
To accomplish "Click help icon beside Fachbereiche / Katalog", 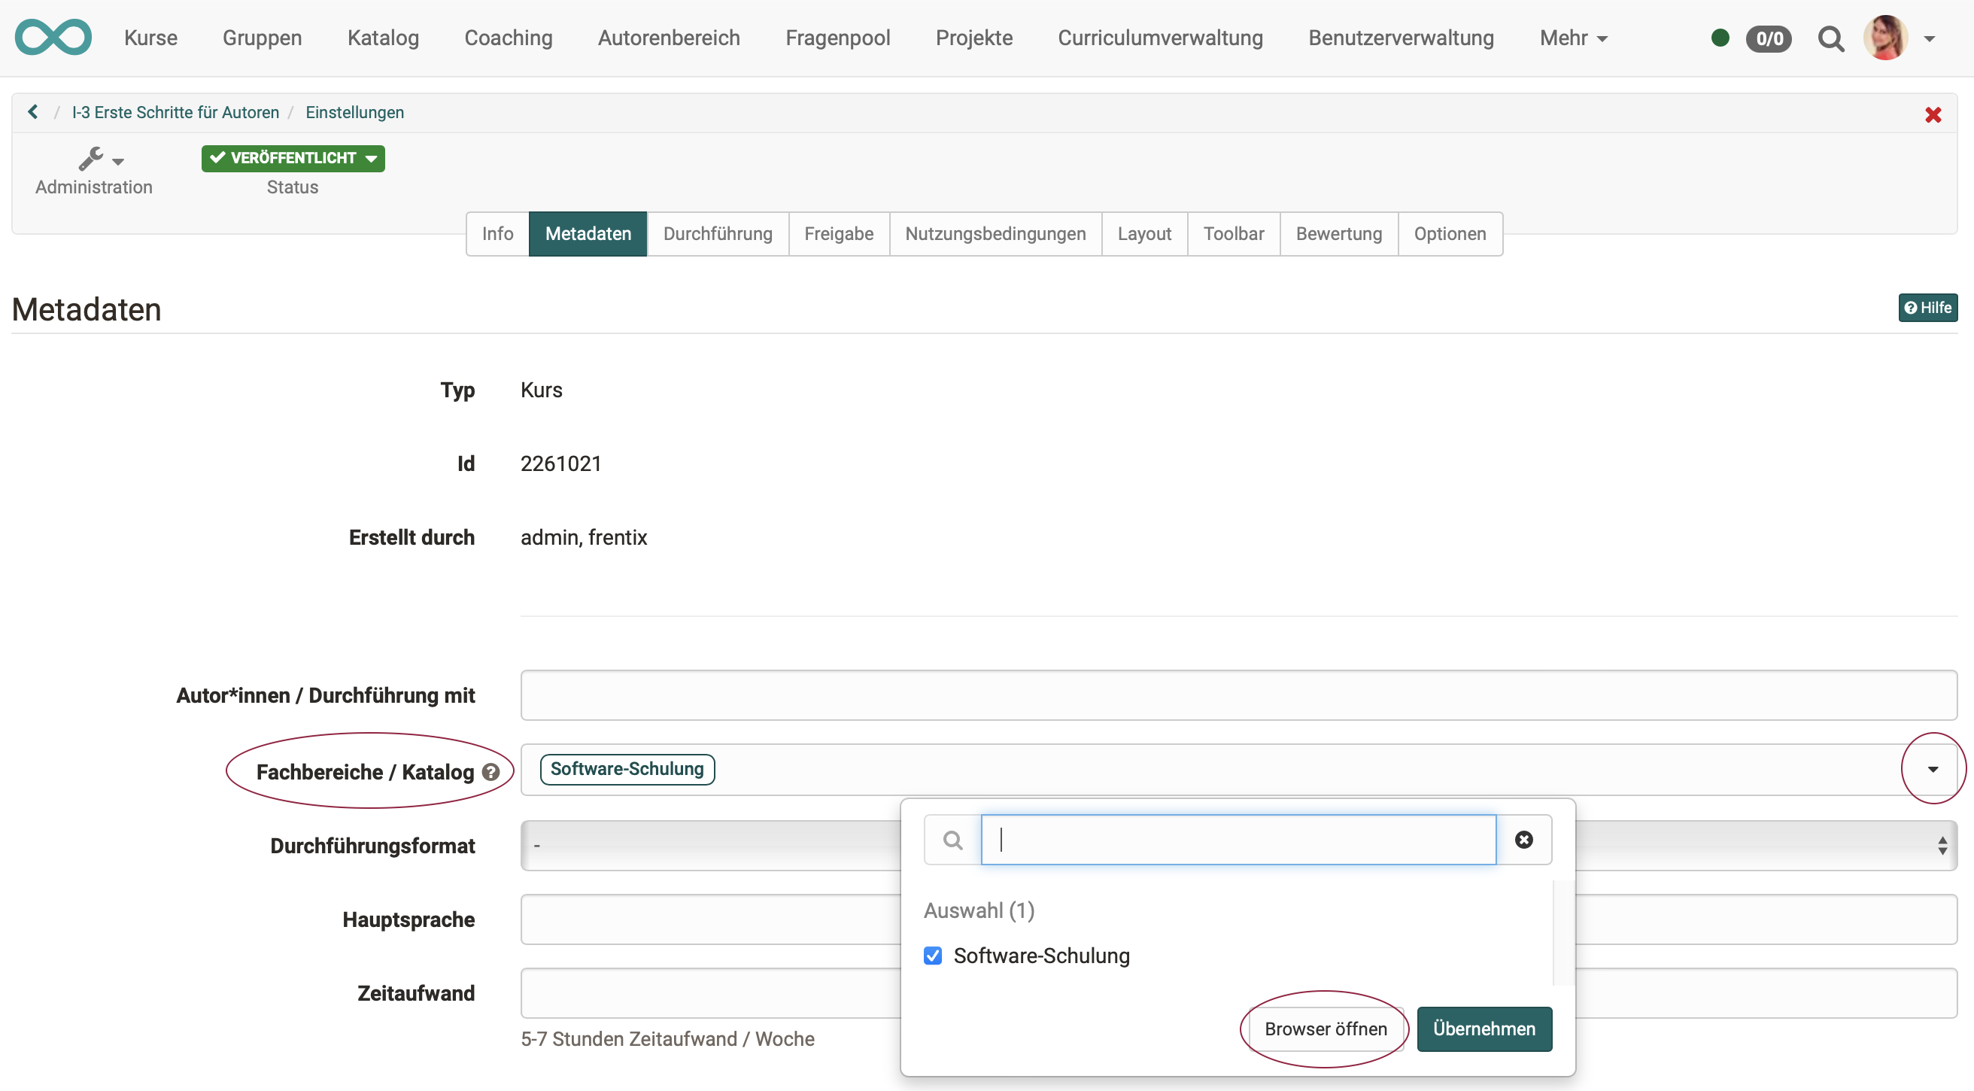I will click(x=491, y=772).
